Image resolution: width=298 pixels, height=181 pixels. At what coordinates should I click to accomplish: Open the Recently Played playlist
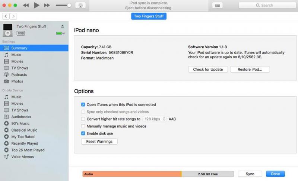(34, 143)
